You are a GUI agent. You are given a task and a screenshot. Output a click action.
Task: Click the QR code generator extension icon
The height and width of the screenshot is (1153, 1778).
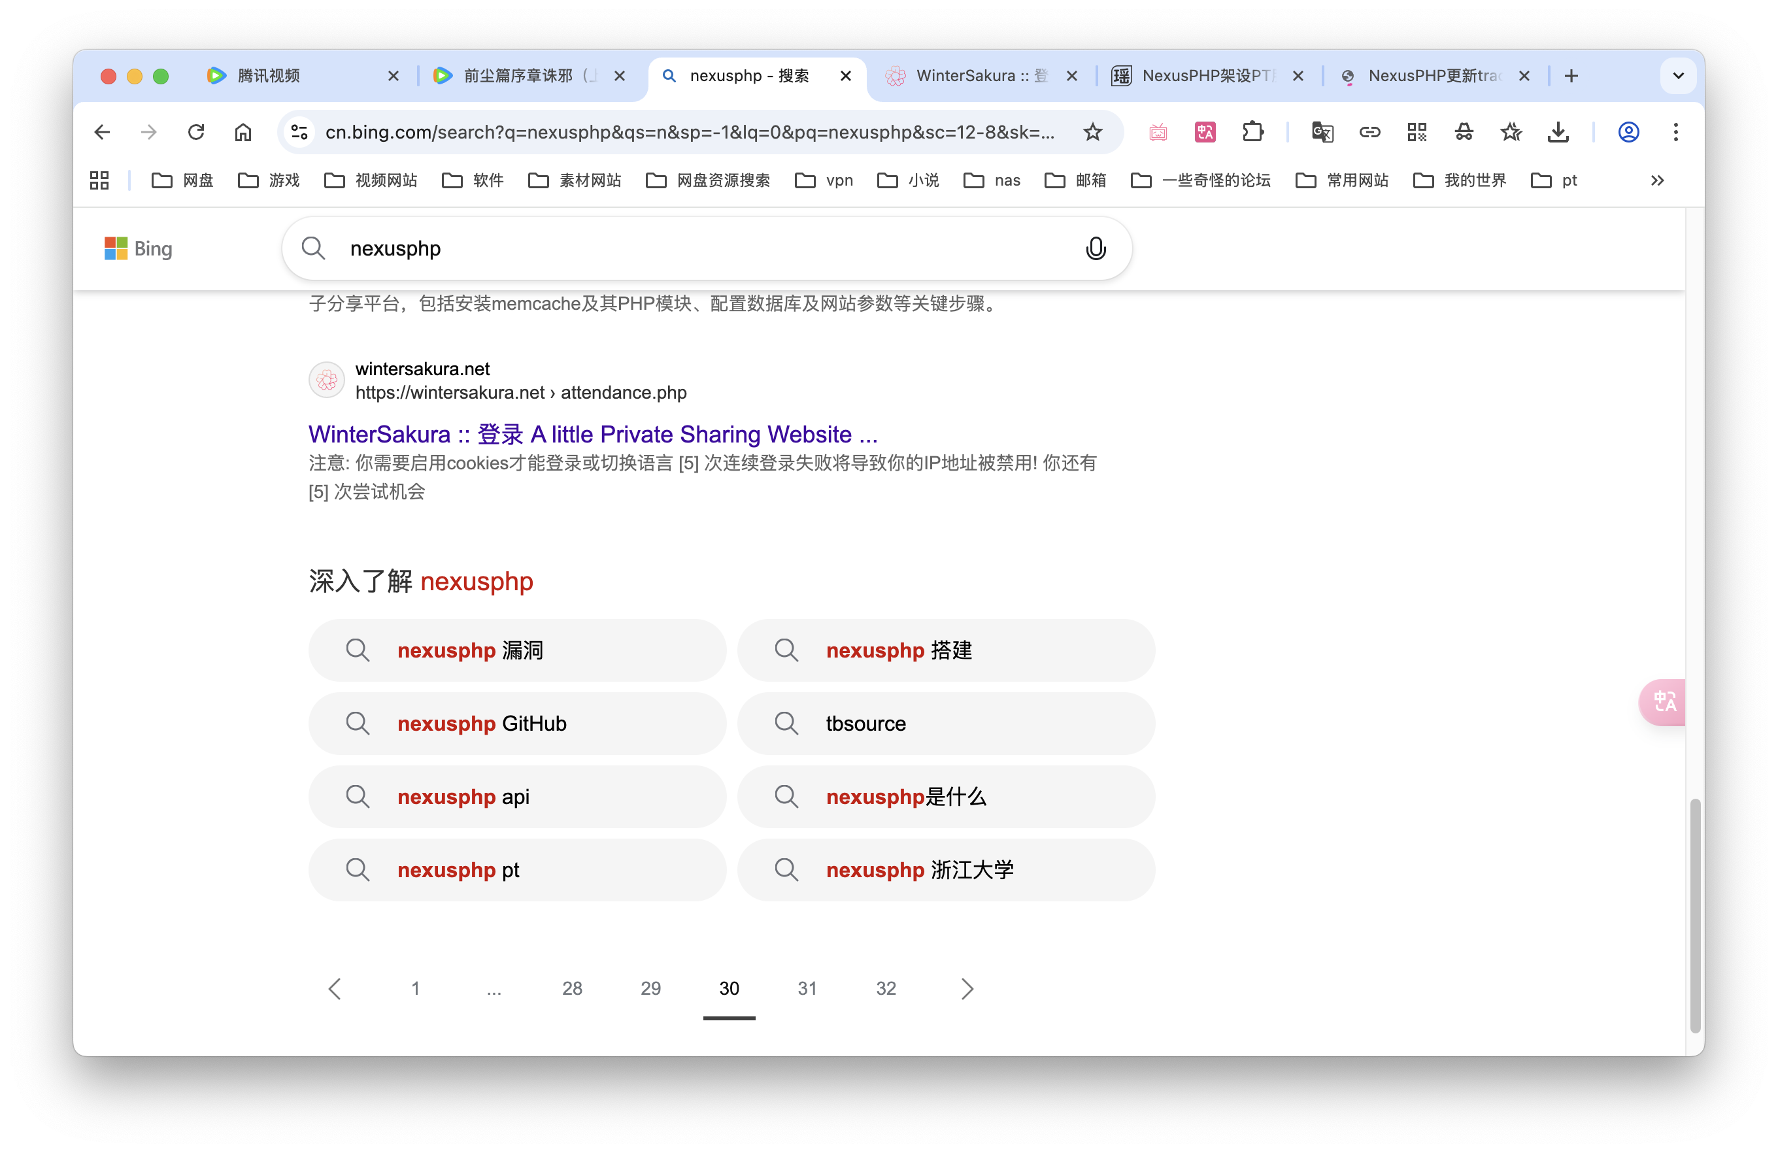(1417, 132)
